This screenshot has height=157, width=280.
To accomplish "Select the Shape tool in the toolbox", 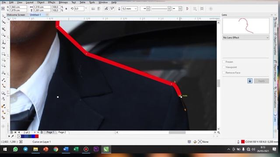I will click(x=3, y=22).
